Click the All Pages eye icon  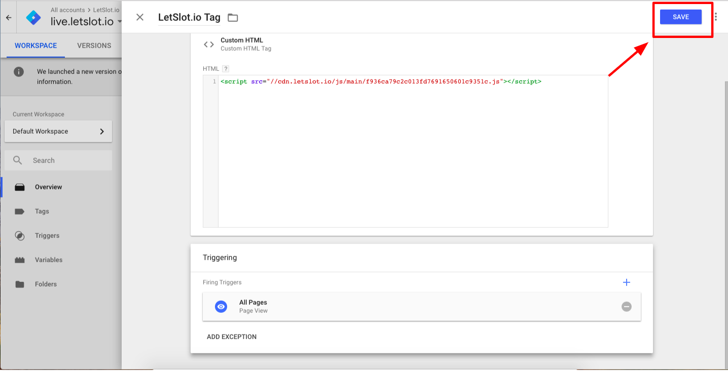pos(221,307)
